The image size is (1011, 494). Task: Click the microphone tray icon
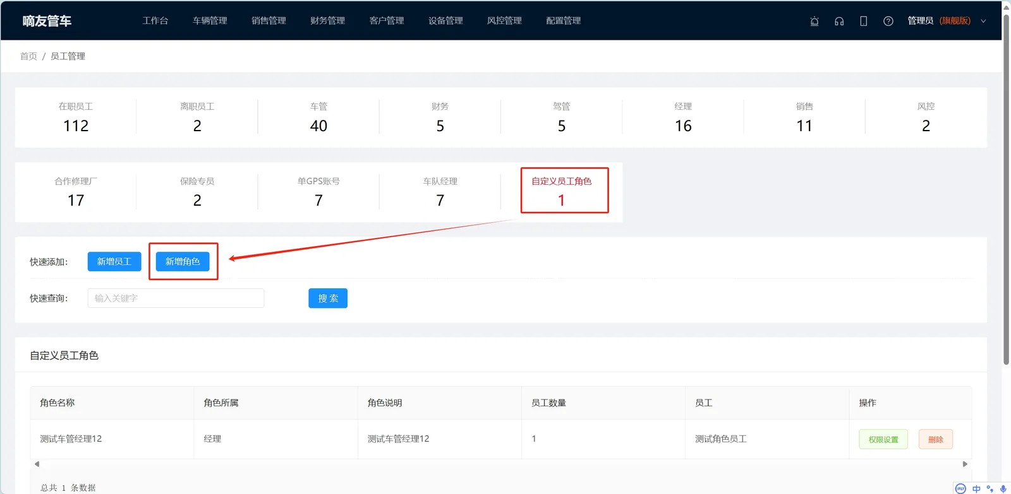[x=1003, y=488]
